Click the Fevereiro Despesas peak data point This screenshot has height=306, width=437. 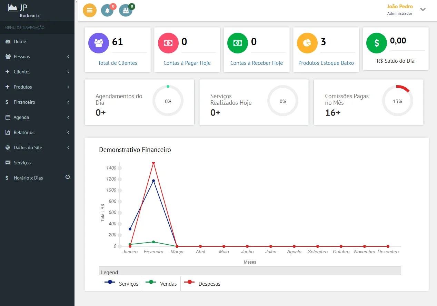coord(153,163)
